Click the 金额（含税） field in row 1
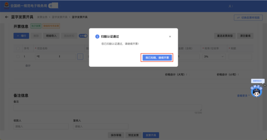 tap(188, 56)
